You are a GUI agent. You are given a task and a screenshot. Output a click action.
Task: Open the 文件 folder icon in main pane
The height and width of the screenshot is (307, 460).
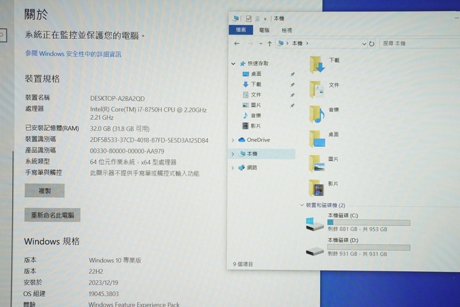(x=317, y=89)
